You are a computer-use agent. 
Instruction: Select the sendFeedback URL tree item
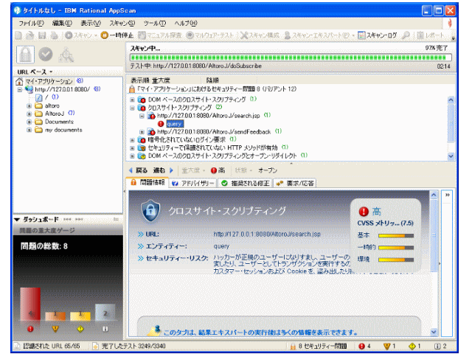[x=203, y=131]
